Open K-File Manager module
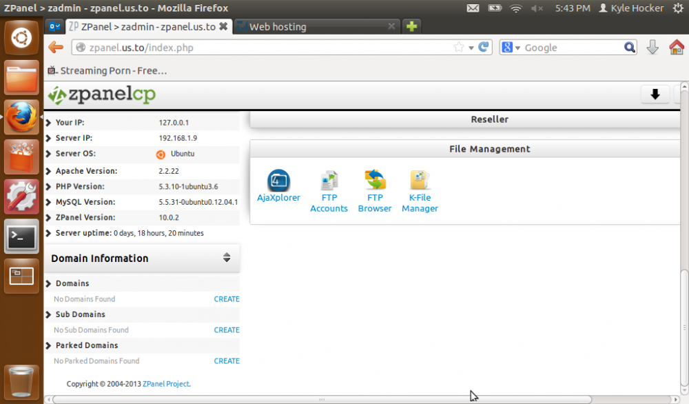This screenshot has height=404, width=689. pyautogui.click(x=420, y=181)
